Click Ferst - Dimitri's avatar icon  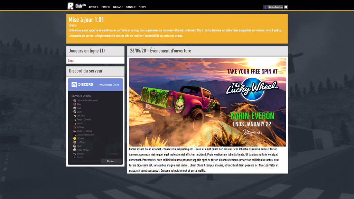point(75,119)
